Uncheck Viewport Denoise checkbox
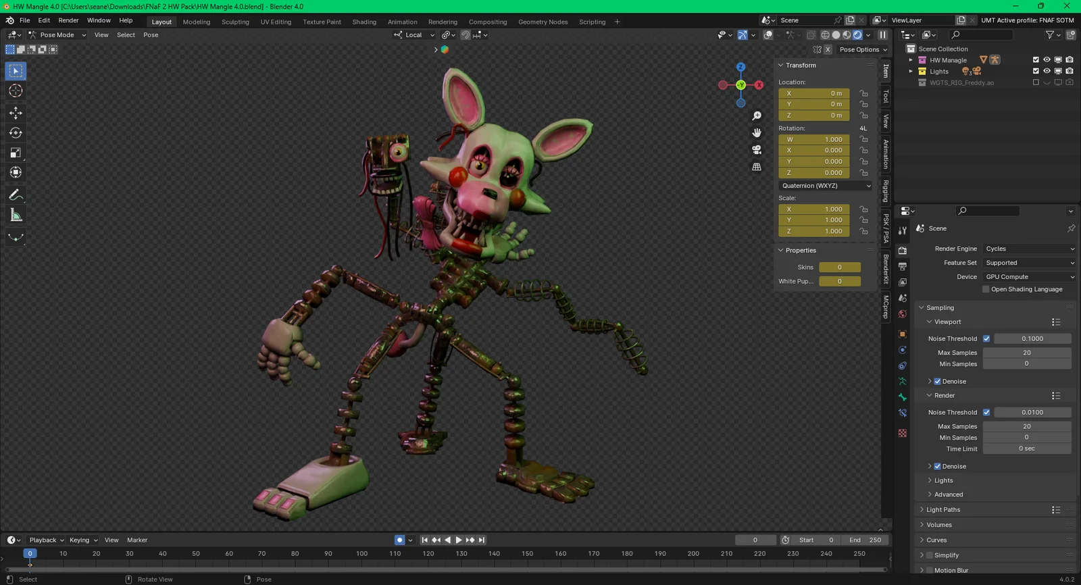1081x585 pixels. coord(937,382)
